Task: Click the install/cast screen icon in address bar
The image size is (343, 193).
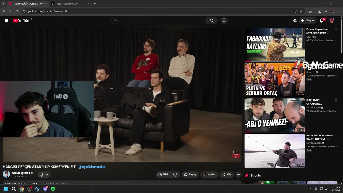Action: click(x=295, y=11)
